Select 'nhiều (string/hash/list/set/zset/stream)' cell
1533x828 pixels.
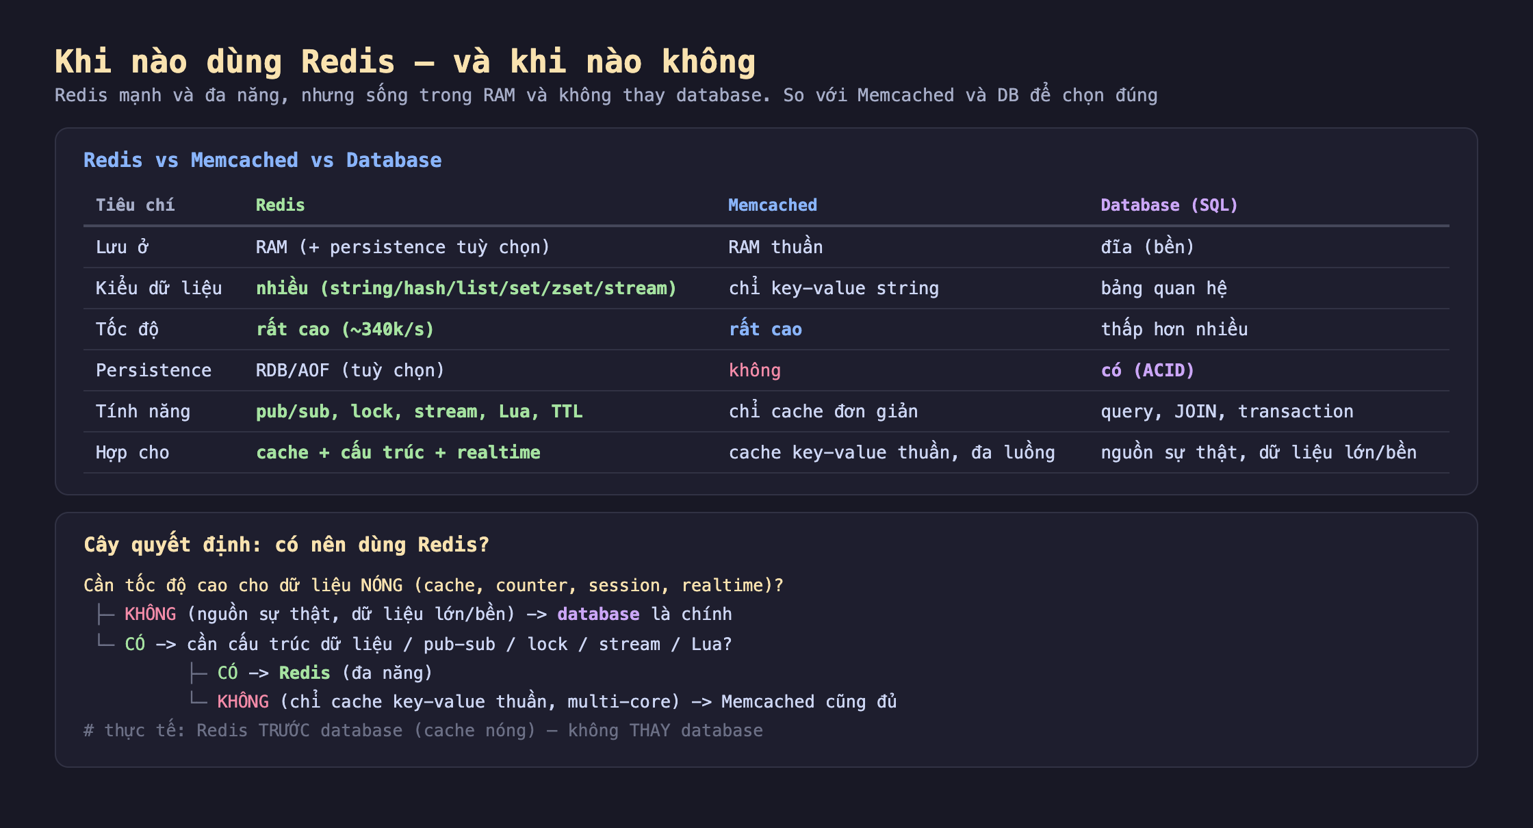pos(466,288)
